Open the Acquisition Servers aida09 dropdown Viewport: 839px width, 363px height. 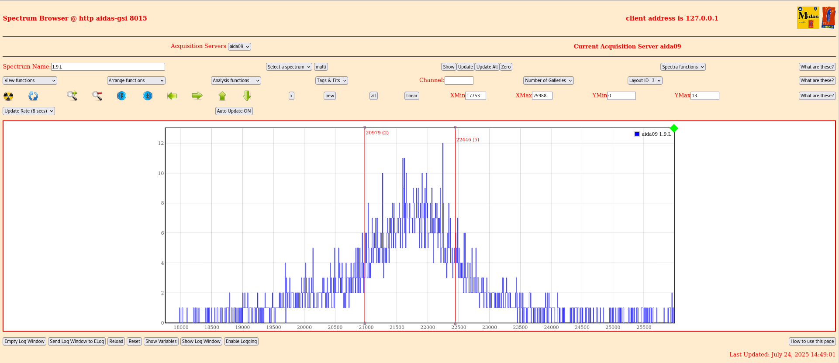point(239,47)
